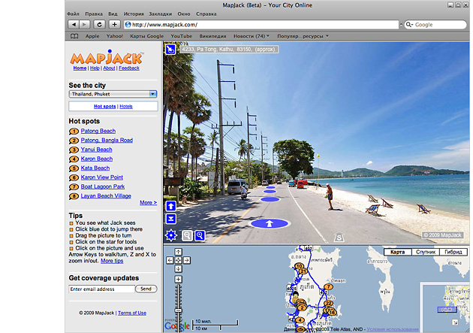Select the Карта map type
Screen dimensions: 473x333
(x=397, y=252)
